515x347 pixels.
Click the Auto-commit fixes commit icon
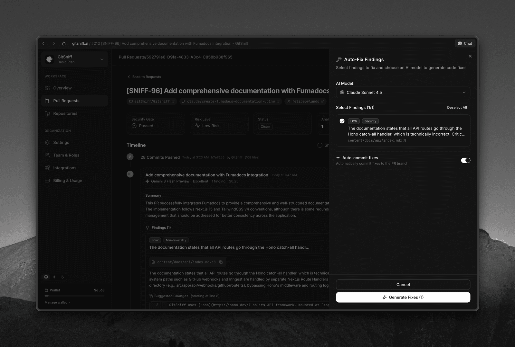click(x=338, y=158)
